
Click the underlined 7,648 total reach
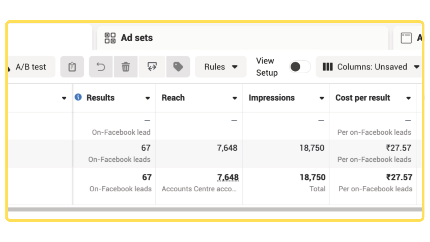228,177
